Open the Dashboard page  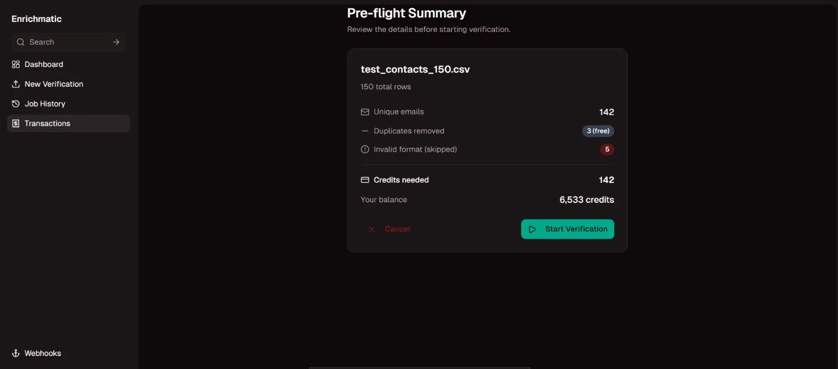[x=44, y=64]
